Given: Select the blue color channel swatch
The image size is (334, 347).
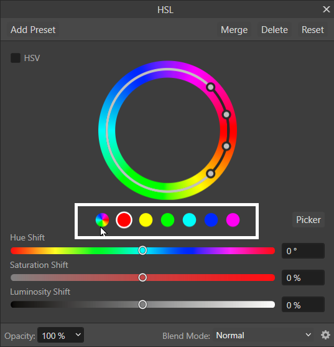Looking at the screenshot, I should click(x=211, y=220).
